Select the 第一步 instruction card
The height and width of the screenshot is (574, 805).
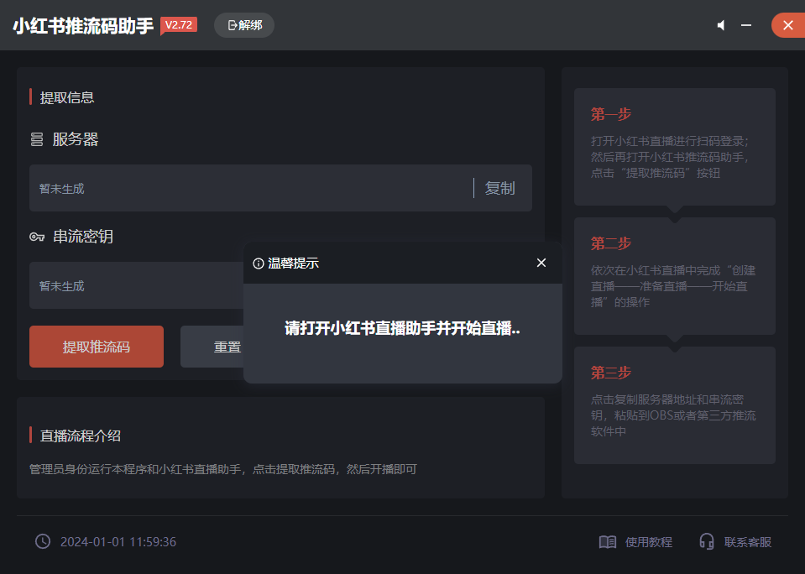click(675, 146)
